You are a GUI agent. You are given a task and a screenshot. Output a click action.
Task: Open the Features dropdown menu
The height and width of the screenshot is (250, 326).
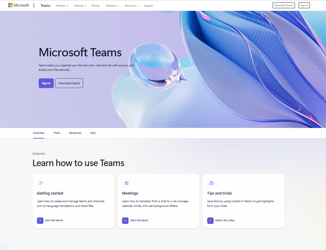pos(80,6)
